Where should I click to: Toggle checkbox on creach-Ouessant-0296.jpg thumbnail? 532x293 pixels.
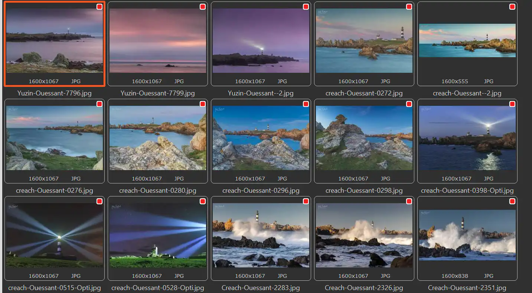click(x=306, y=104)
